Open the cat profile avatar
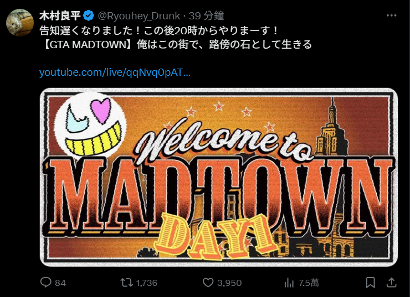 (x=20, y=23)
